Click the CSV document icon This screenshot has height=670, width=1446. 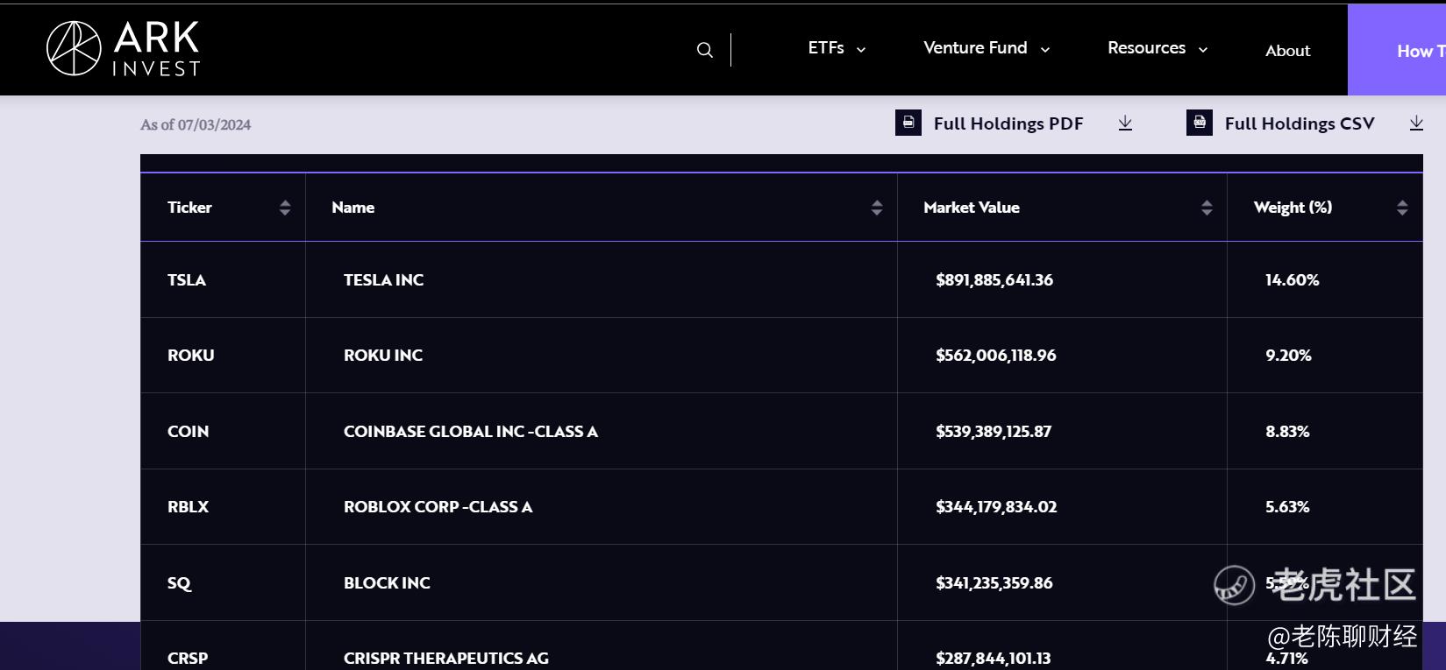click(1200, 123)
